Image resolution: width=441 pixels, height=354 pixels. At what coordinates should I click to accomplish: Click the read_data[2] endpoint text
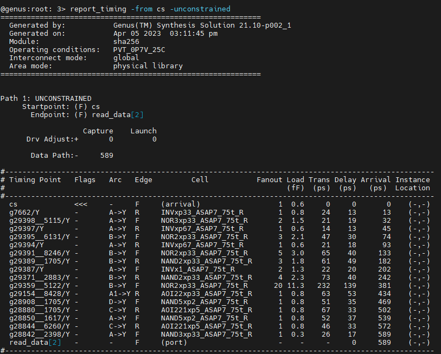click(118, 115)
